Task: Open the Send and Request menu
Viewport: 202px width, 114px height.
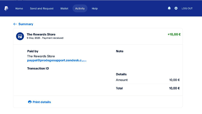Action: [x=42, y=8]
